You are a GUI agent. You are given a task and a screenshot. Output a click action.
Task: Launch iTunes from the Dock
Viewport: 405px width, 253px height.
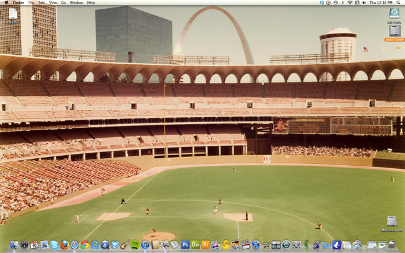(145, 244)
